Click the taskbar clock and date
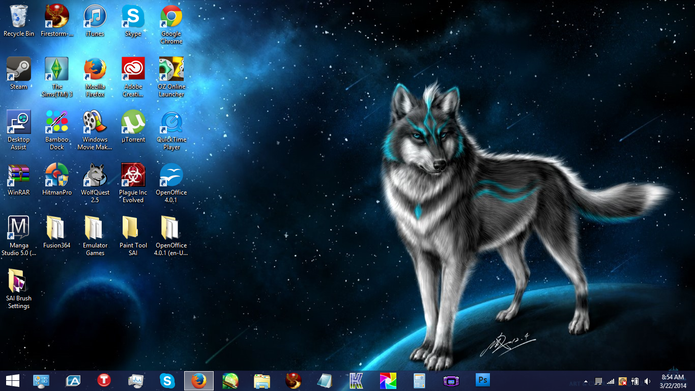 point(674,380)
